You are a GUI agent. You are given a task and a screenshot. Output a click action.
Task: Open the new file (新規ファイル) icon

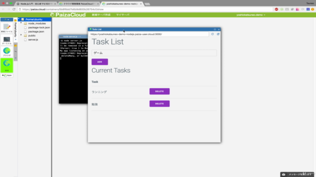[x=6, y=28]
